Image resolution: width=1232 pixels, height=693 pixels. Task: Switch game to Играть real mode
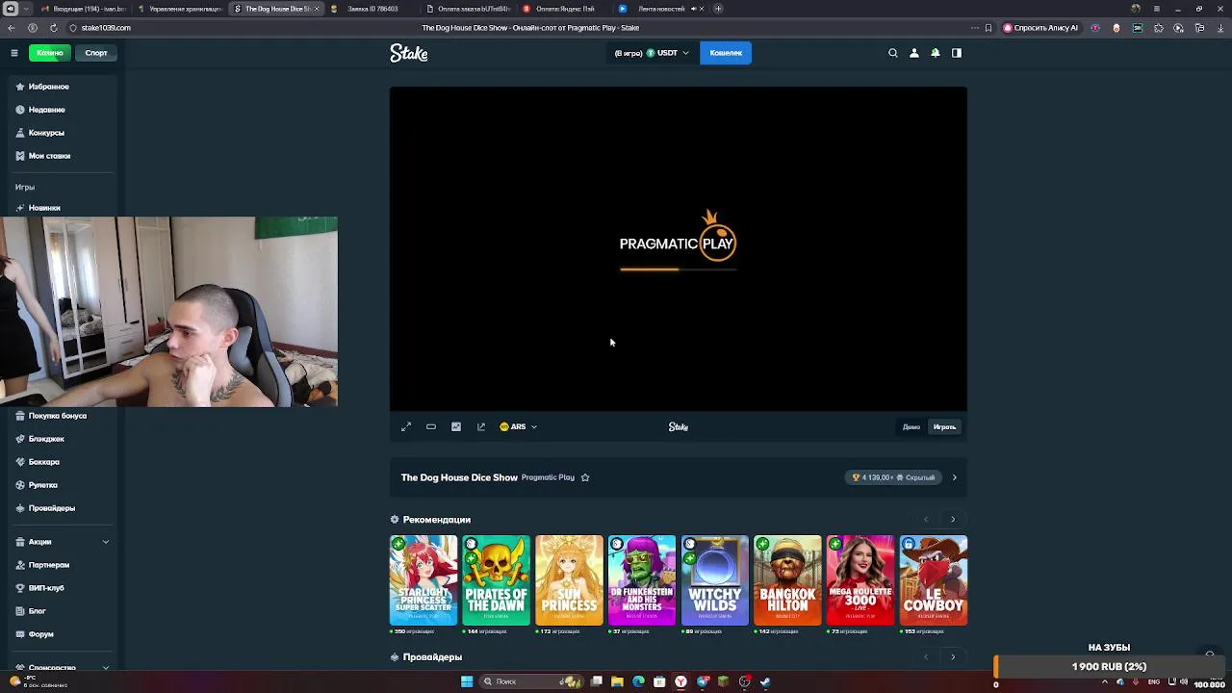[944, 426]
